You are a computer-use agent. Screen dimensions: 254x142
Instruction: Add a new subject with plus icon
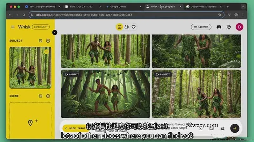[48, 41]
